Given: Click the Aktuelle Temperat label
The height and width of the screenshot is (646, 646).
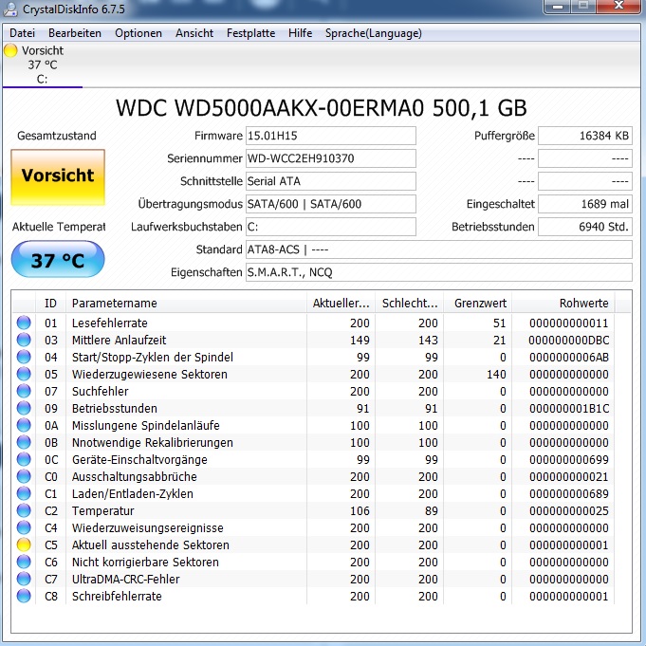Looking at the screenshot, I should pos(59,227).
